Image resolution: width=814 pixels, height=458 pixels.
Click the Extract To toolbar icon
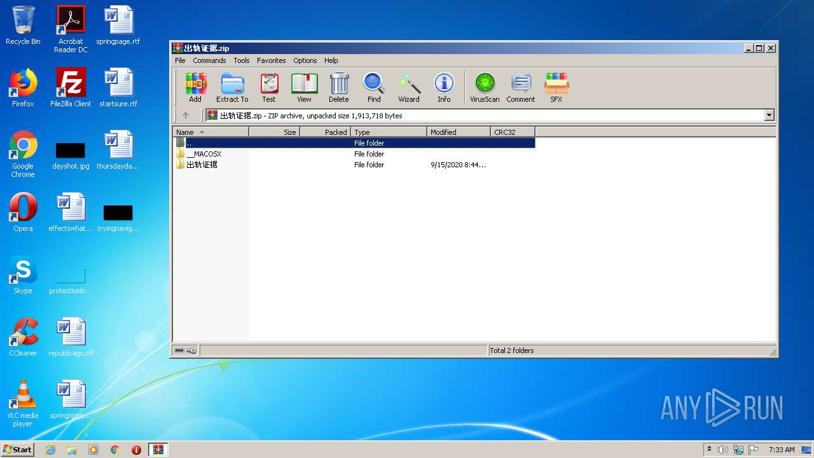(232, 88)
